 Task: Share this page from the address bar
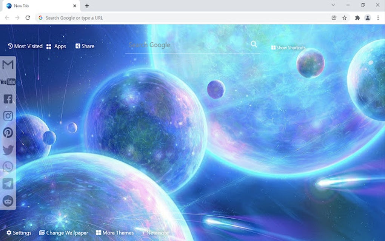point(334,18)
